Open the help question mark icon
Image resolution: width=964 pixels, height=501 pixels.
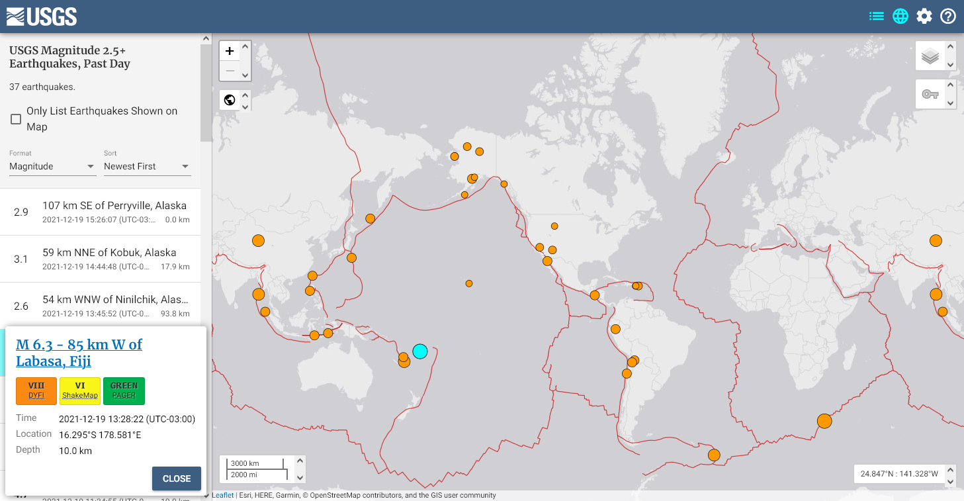[948, 17]
